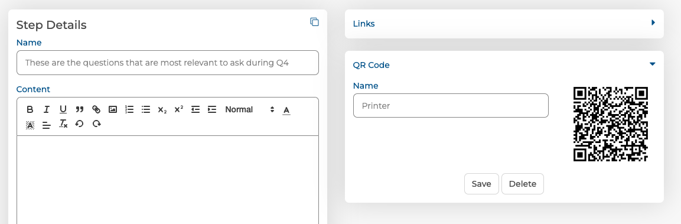
Task: Open the Normal heading style dropdown
Action: (x=250, y=109)
